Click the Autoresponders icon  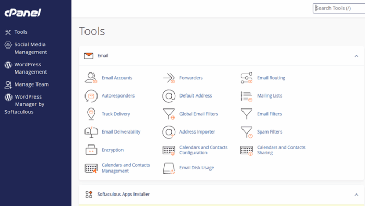tap(91, 96)
